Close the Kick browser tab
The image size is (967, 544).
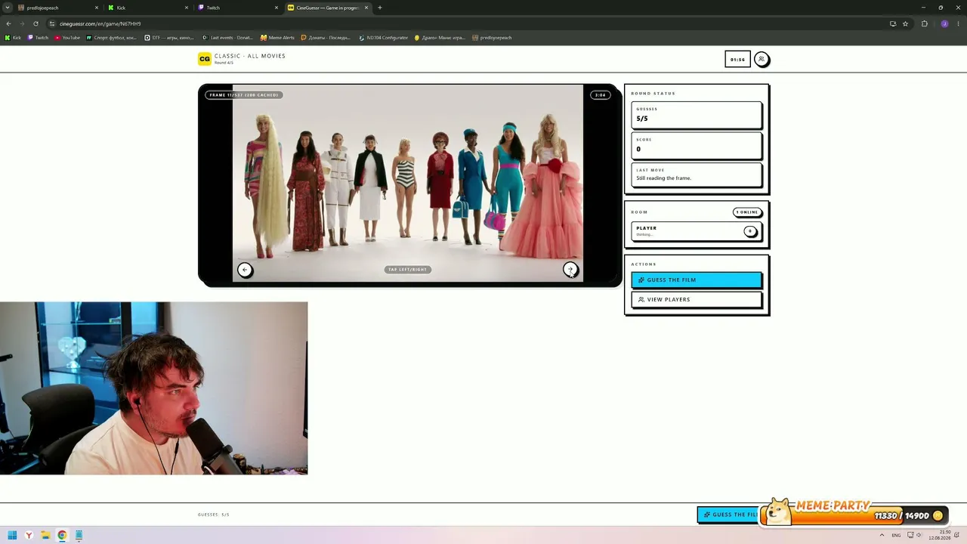tap(187, 8)
